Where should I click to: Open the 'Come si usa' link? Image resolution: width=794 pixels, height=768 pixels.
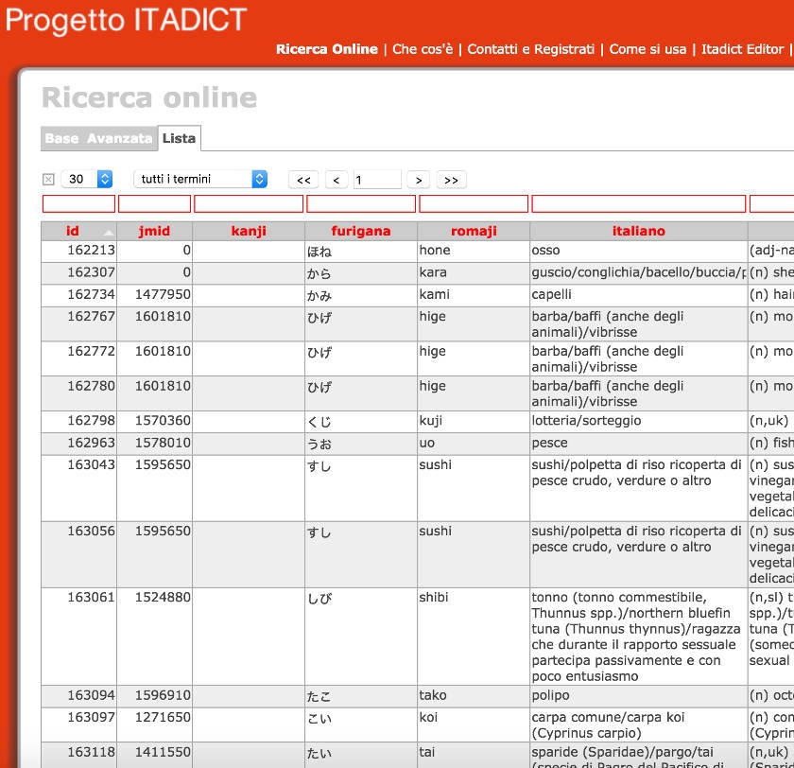pos(647,49)
